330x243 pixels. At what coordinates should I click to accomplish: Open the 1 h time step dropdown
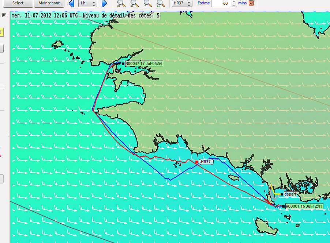click(88, 3)
